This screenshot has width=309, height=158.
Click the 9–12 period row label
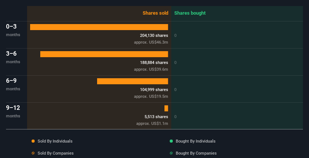[13, 108]
